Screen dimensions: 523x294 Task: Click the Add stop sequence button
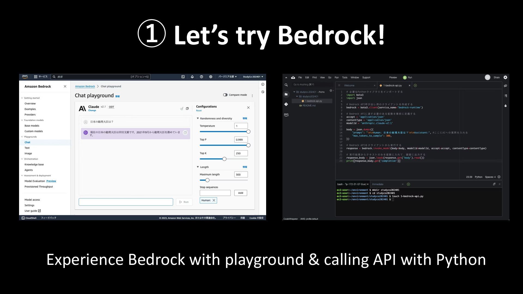pyautogui.click(x=241, y=193)
